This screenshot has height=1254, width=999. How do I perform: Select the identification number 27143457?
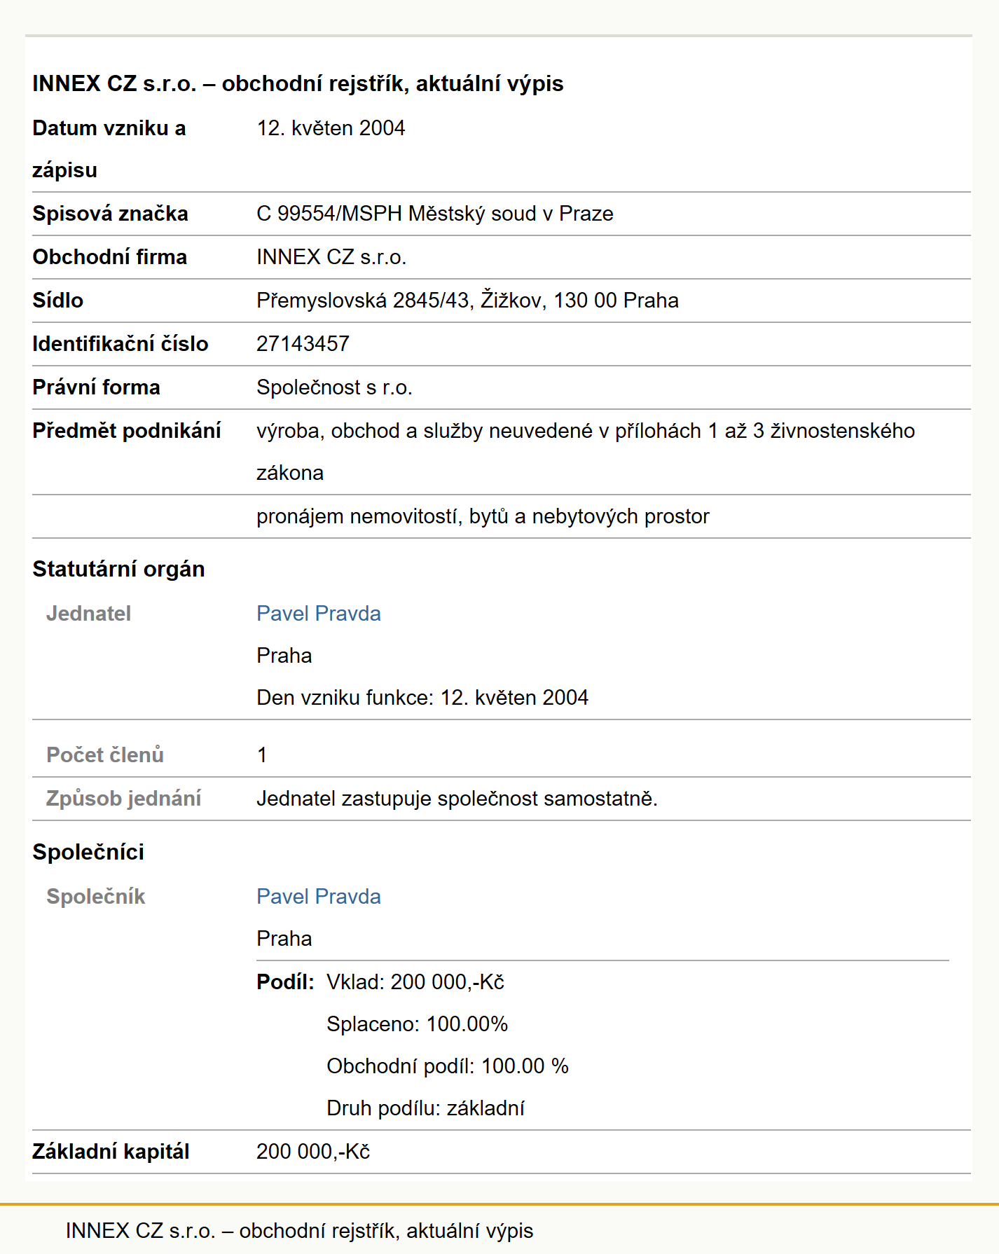click(303, 344)
